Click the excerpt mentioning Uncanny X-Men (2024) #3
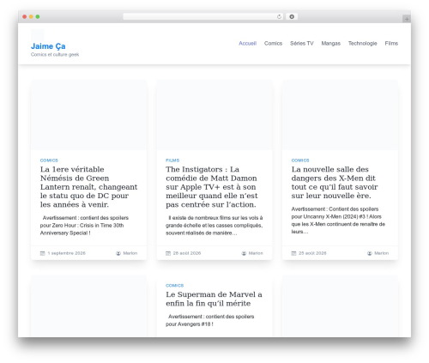The height and width of the screenshot is (363, 429). tap(338, 221)
